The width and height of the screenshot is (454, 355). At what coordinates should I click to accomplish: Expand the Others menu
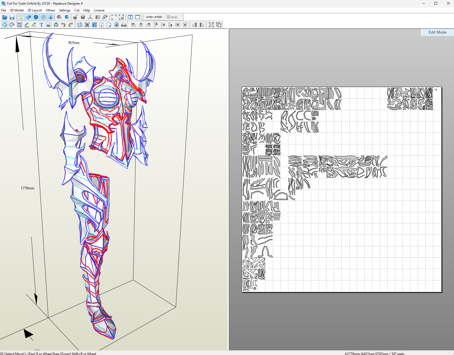tap(50, 10)
